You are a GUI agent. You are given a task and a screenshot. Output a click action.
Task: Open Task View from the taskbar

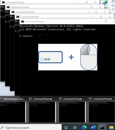[75, 128]
